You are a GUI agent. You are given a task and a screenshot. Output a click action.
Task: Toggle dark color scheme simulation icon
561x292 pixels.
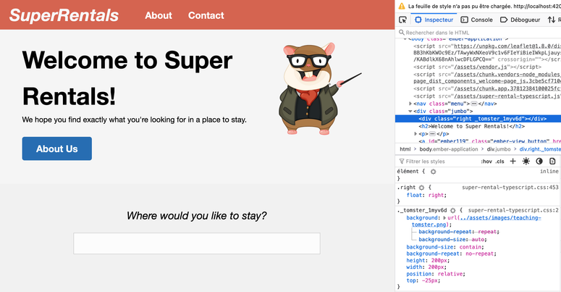click(539, 161)
